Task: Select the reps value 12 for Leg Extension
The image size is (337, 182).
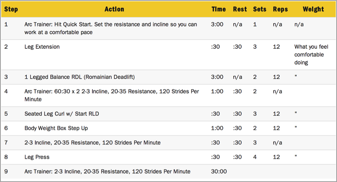Action: (x=276, y=47)
